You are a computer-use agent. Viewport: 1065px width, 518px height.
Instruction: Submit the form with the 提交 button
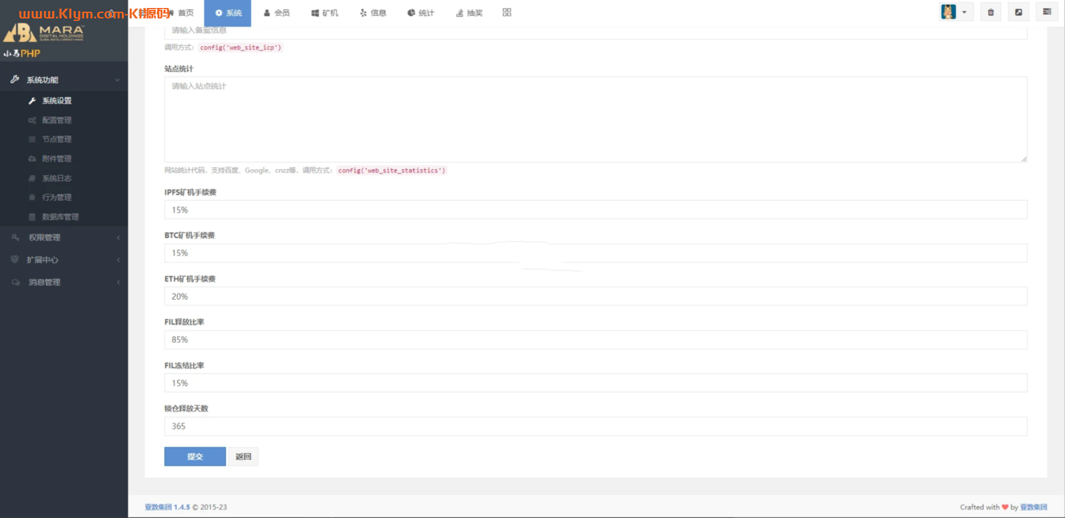pos(195,457)
